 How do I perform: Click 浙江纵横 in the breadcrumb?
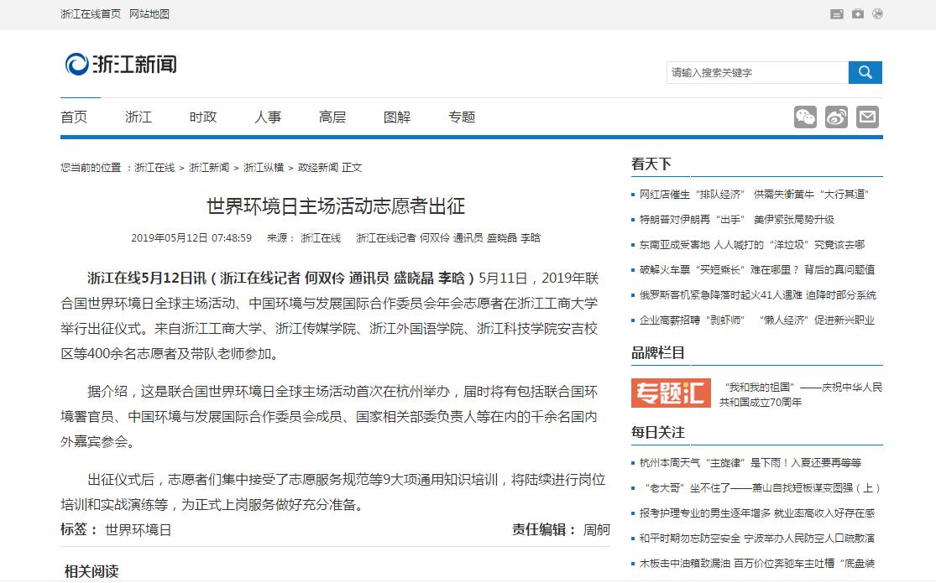(264, 168)
